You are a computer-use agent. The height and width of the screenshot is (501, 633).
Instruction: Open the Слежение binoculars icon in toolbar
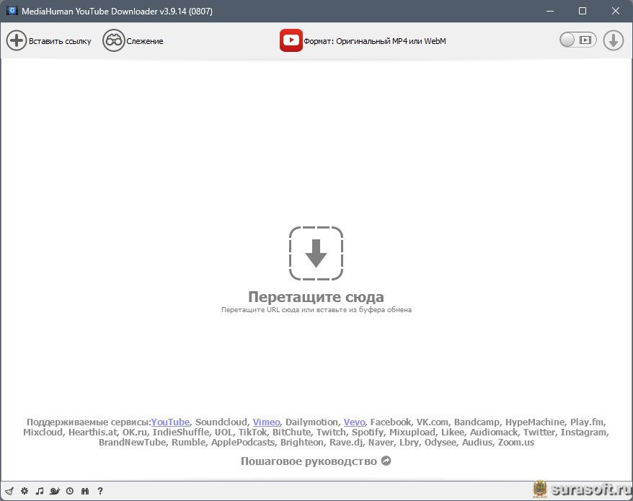tap(113, 41)
